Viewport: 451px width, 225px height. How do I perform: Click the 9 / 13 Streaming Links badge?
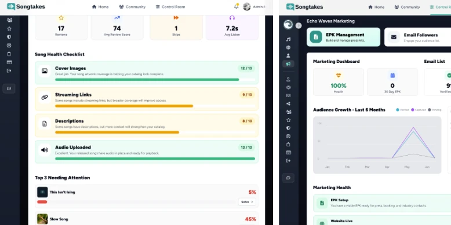coord(247,95)
